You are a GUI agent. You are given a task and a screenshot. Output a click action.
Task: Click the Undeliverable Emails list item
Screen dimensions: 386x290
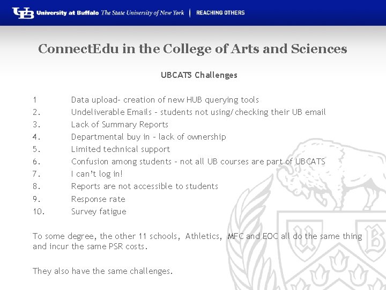(x=198, y=112)
